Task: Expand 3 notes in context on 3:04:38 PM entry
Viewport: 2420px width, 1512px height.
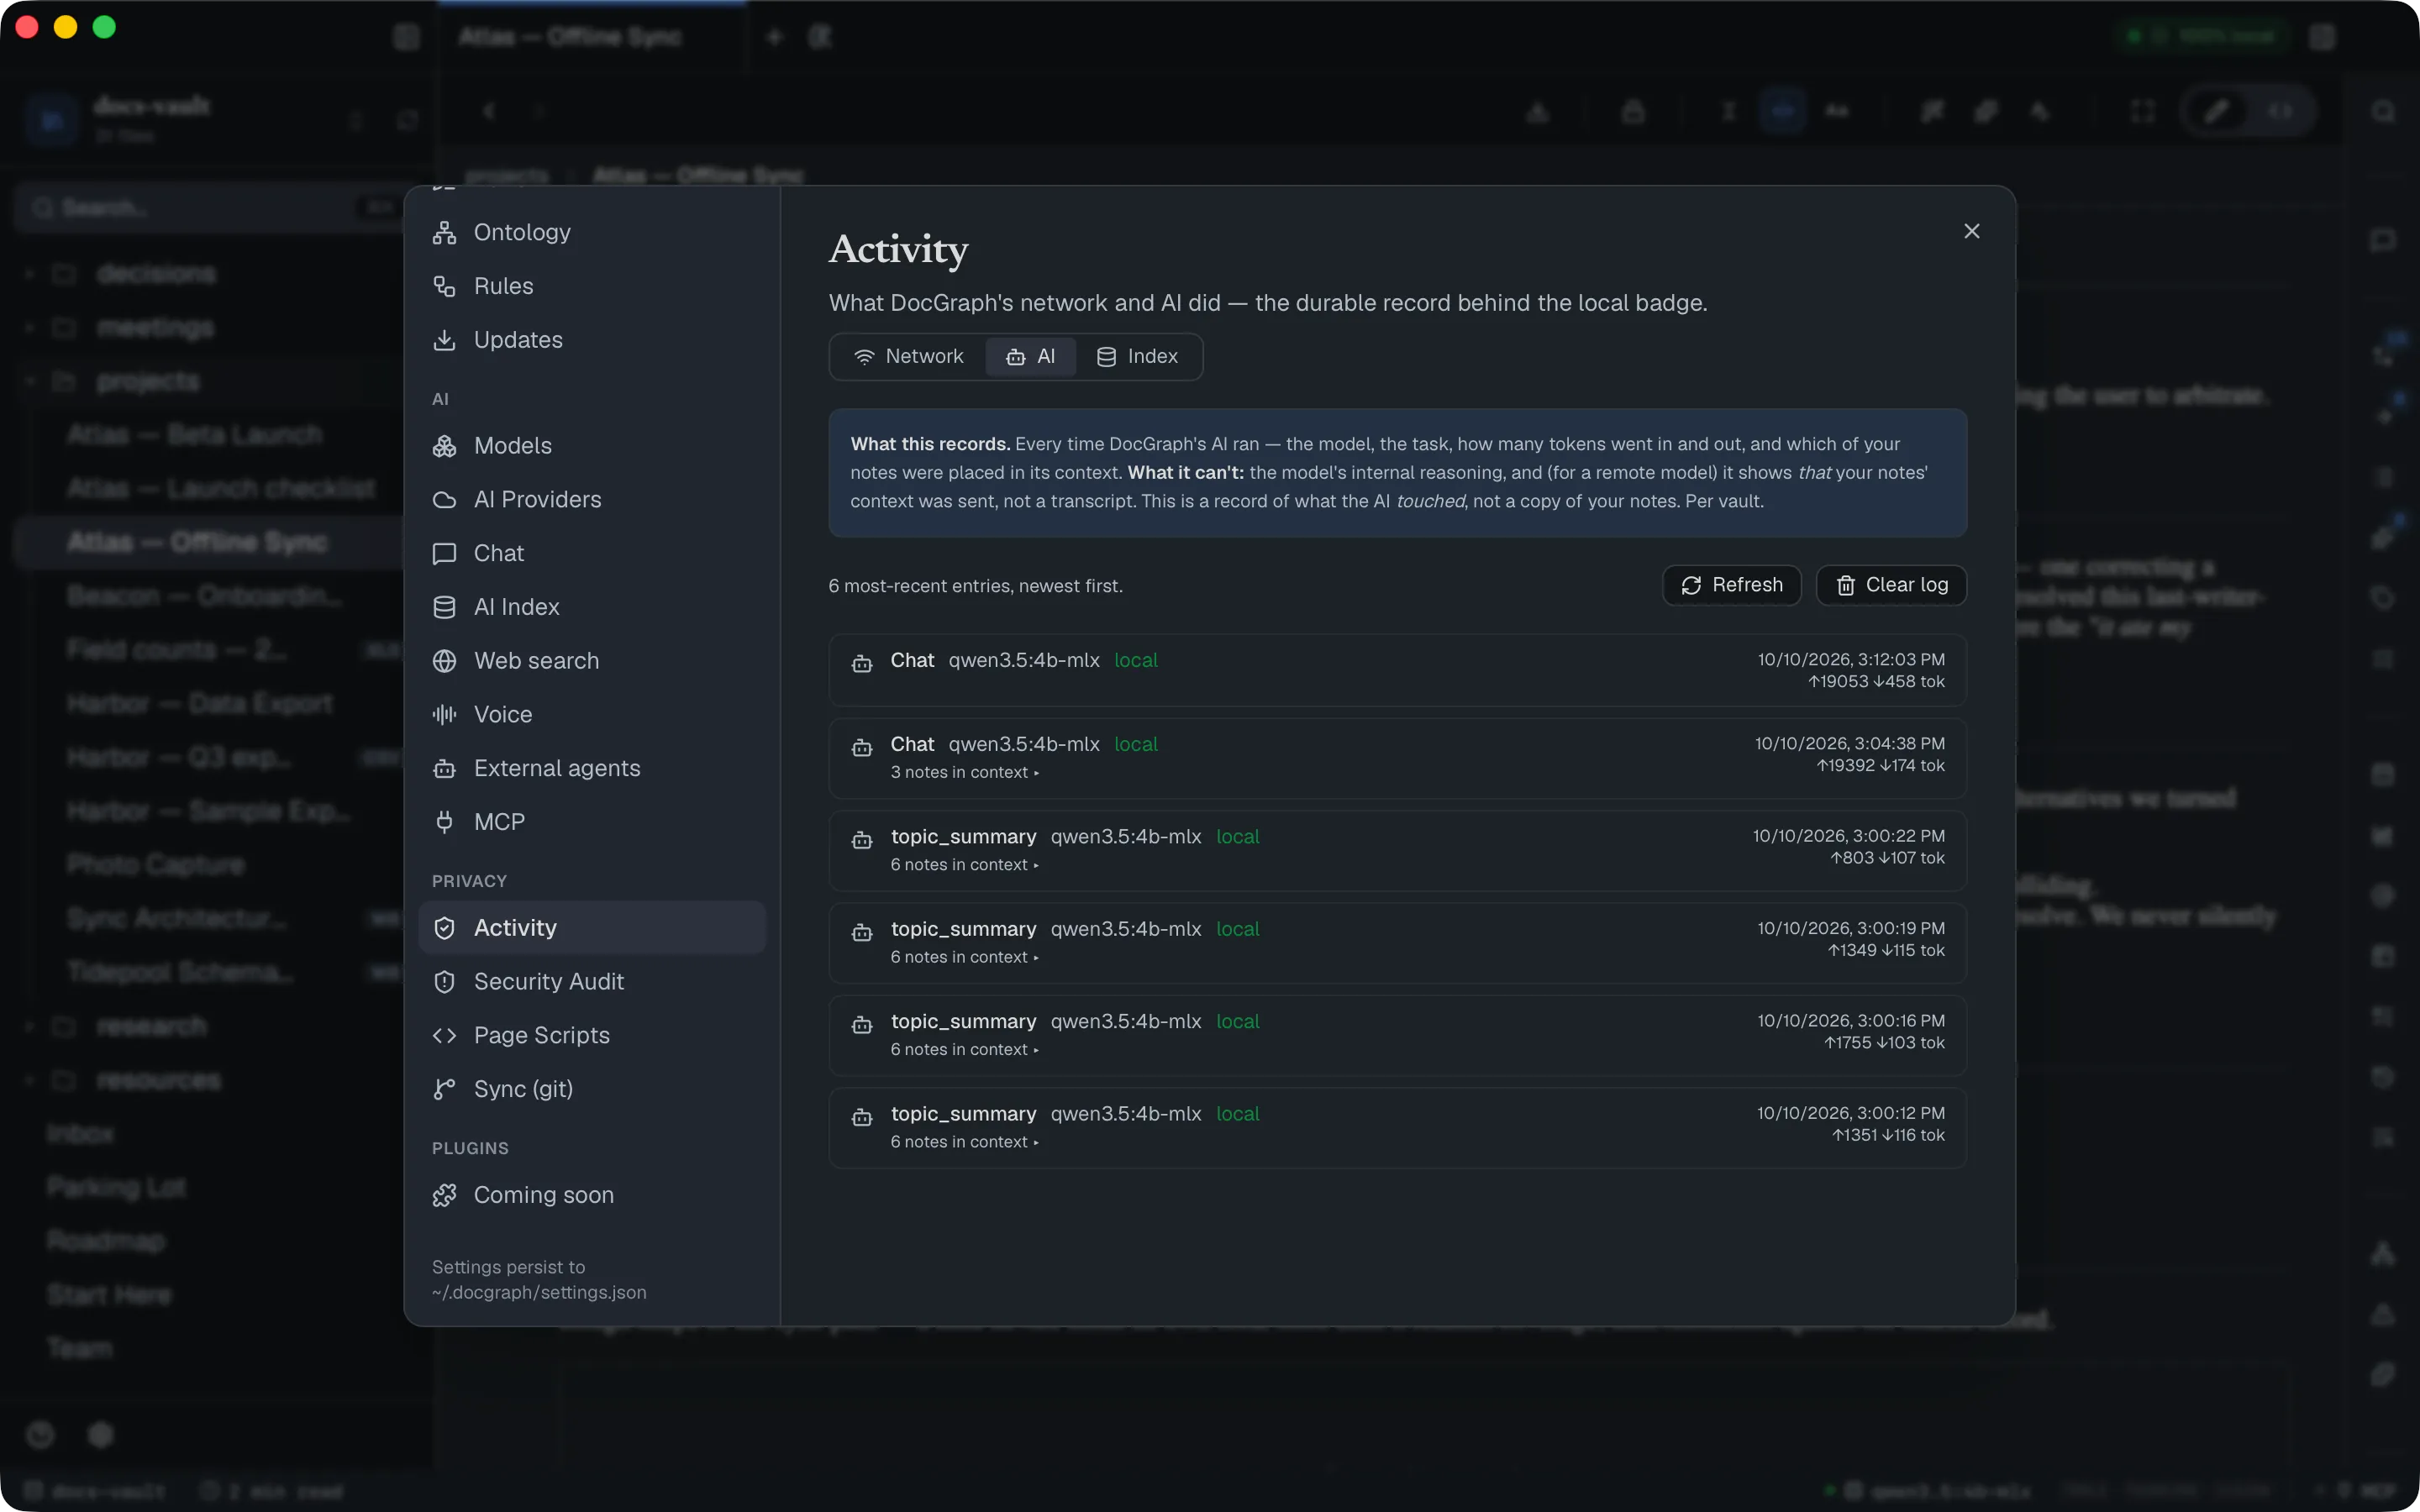Action: coord(964,773)
